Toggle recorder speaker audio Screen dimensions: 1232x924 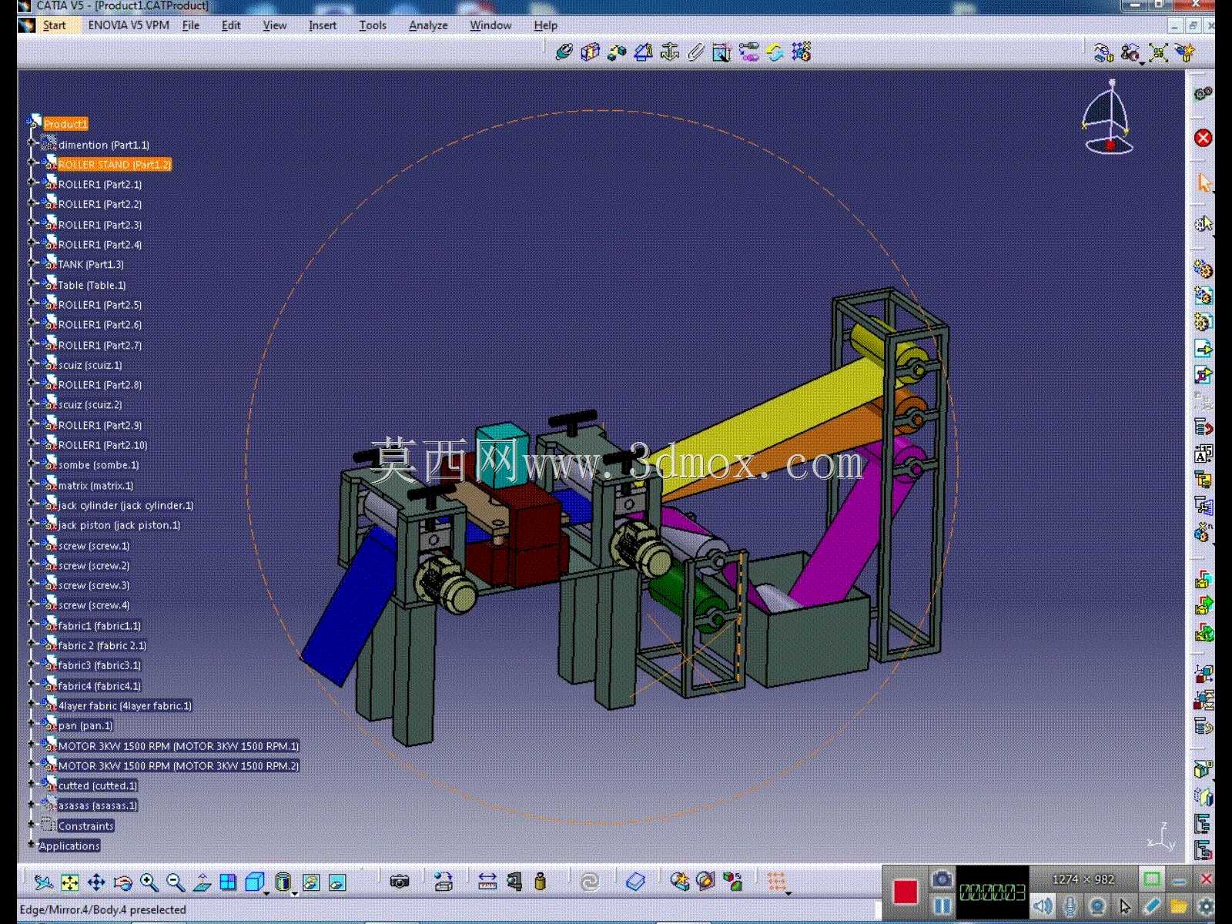click(x=1043, y=906)
